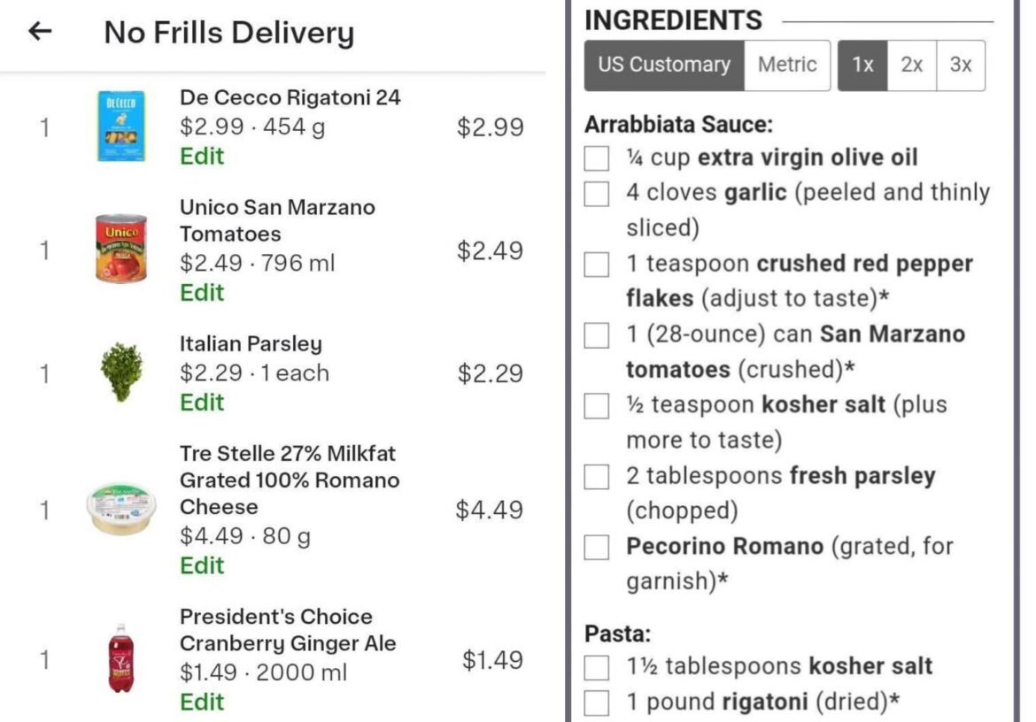Edit the De Cecco Rigatoni item

click(x=202, y=157)
